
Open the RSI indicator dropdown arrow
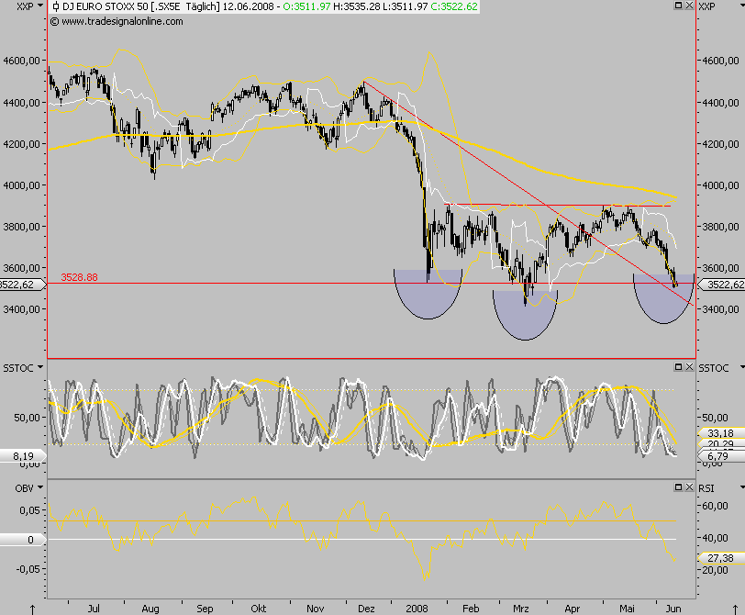pos(742,487)
